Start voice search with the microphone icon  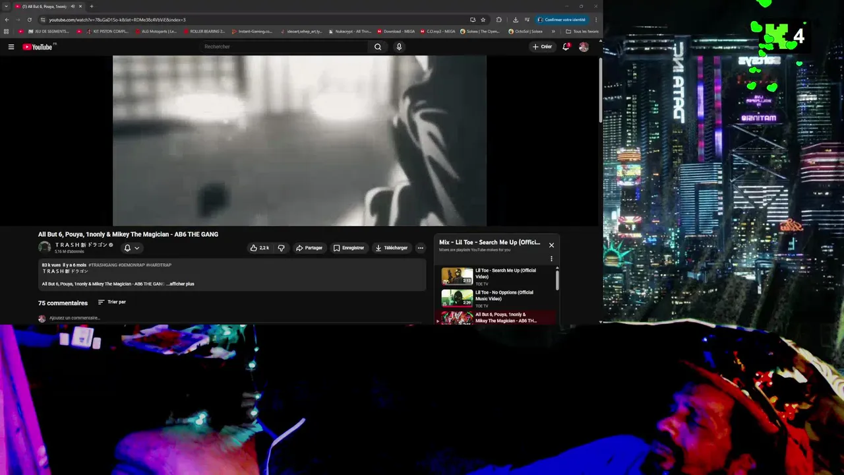tap(399, 47)
